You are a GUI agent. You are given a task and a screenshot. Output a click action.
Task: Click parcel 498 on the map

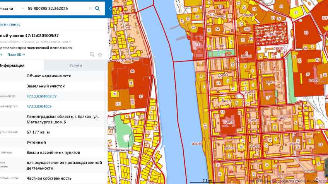pos(128,27)
